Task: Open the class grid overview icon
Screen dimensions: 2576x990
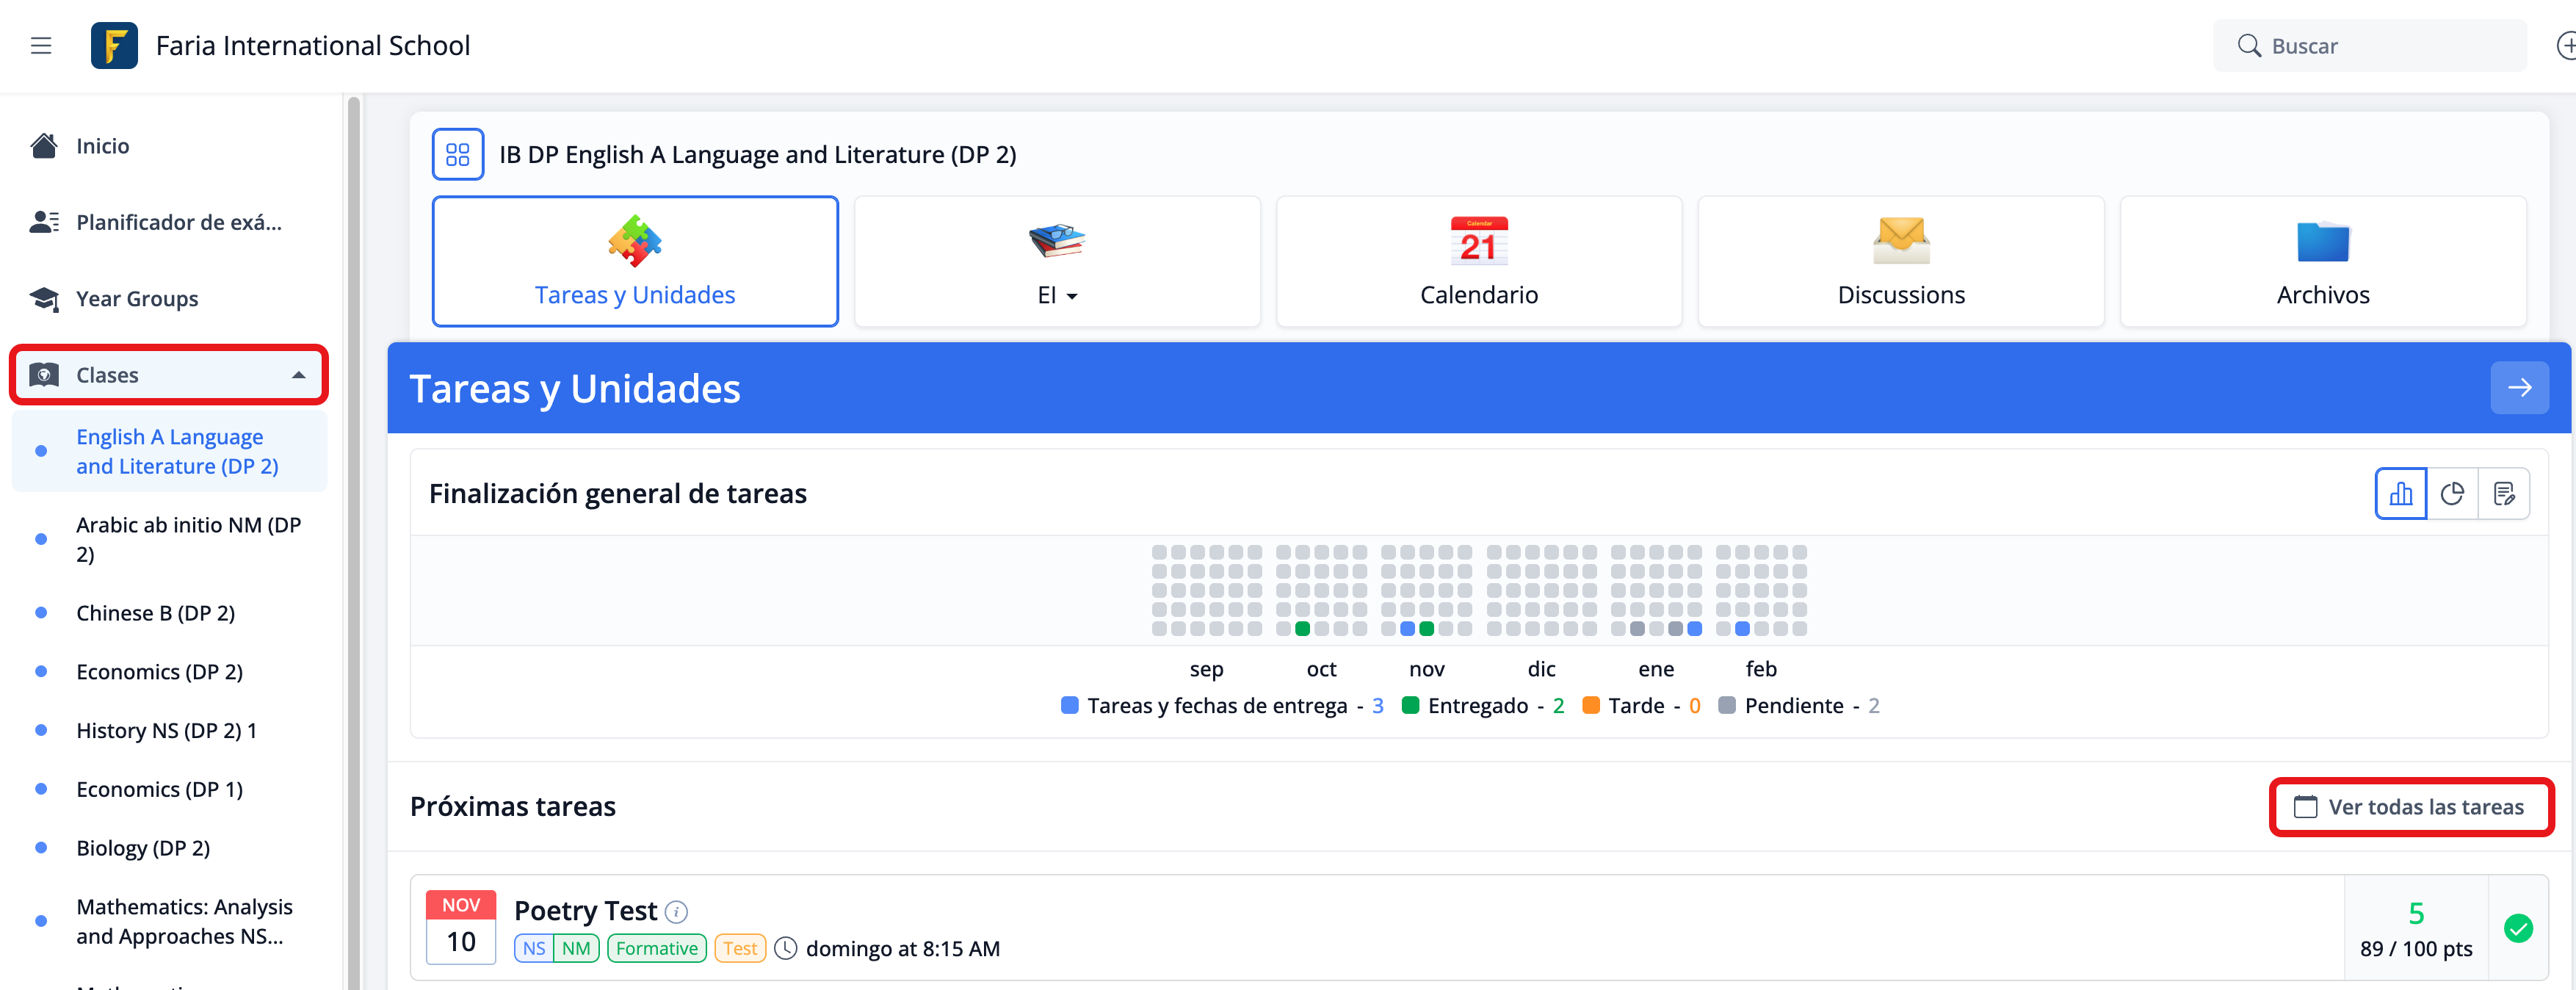Action: [457, 154]
